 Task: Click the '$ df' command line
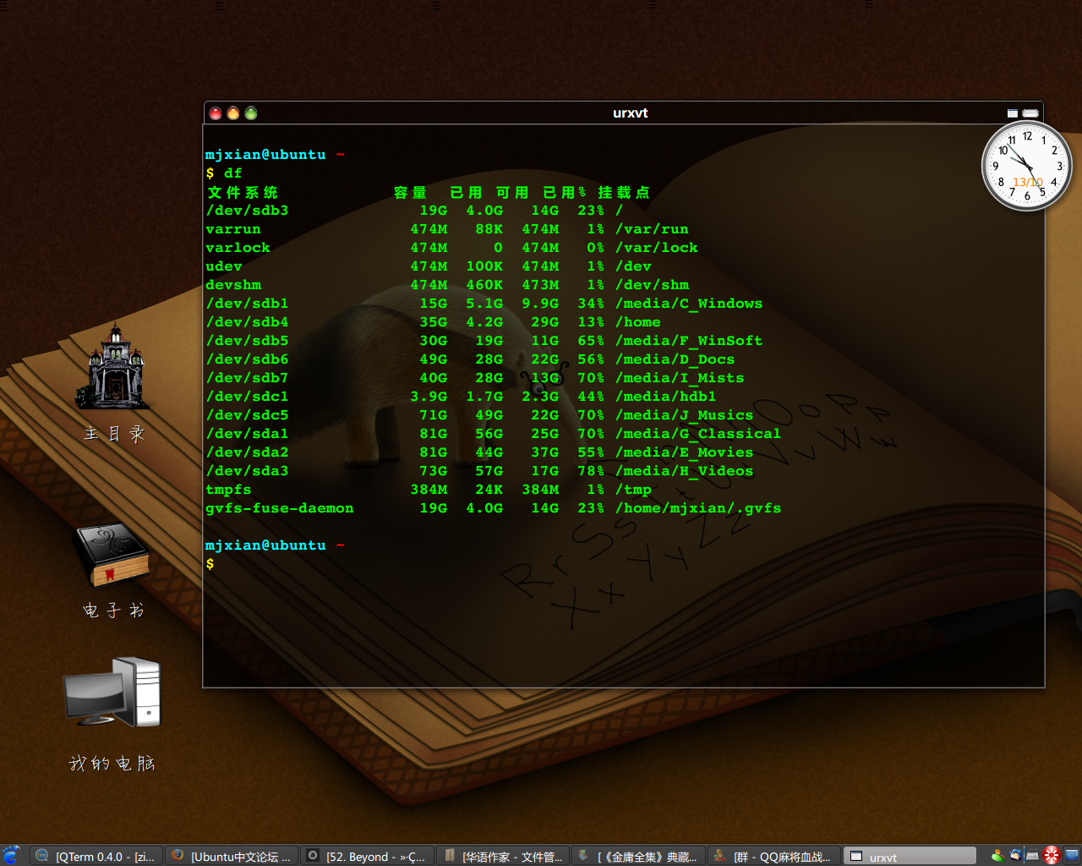(x=224, y=173)
